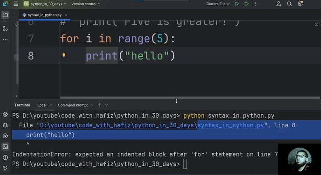Screen dimensions: 321x175
Task: Open the Project tool window folder icon
Action: tap(5, 15)
